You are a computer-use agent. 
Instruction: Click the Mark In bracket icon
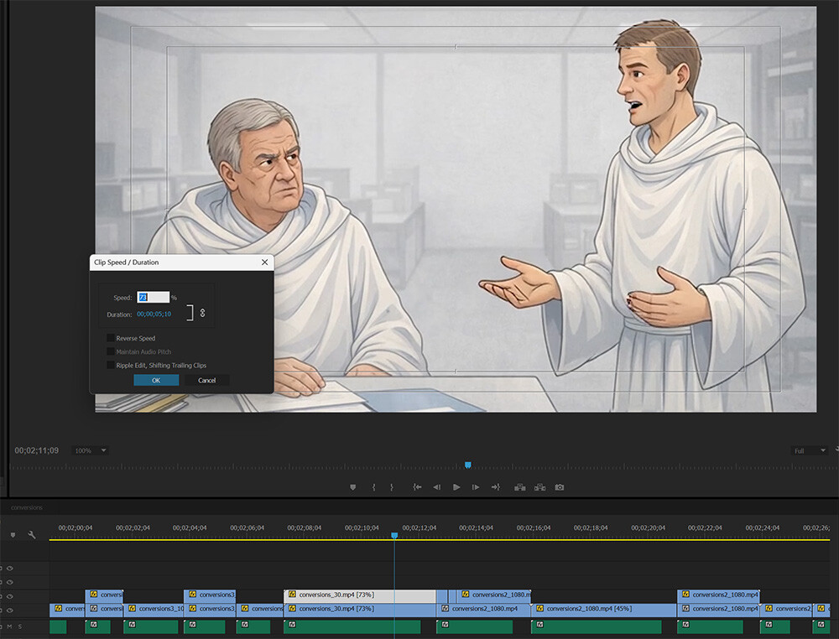(x=373, y=487)
